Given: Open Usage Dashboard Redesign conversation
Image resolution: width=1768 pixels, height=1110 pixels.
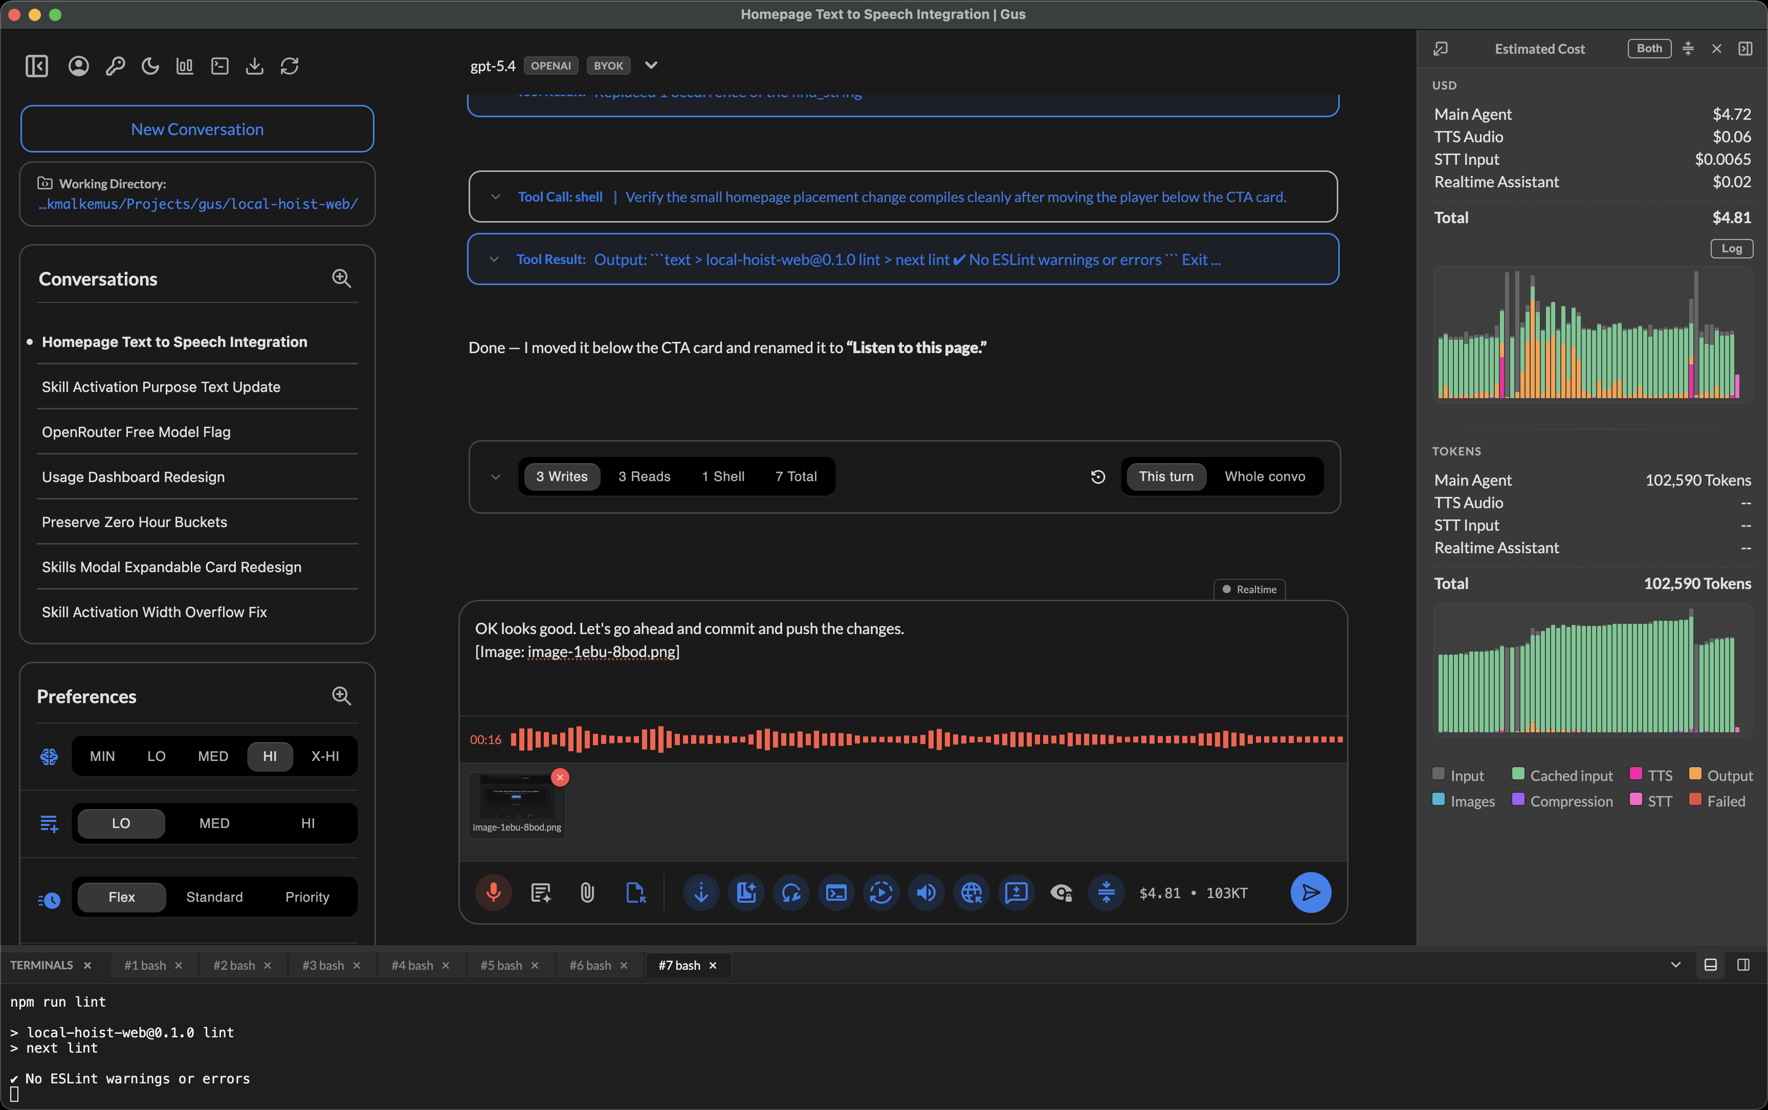Looking at the screenshot, I should tap(133, 476).
